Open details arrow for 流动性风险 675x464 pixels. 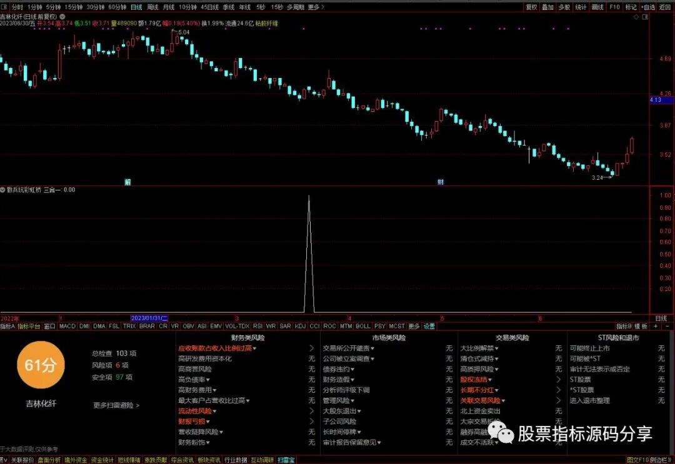[x=312, y=411]
